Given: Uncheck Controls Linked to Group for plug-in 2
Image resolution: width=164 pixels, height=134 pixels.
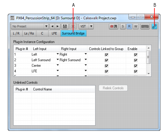Looking at the screenshot, I should (107, 60).
